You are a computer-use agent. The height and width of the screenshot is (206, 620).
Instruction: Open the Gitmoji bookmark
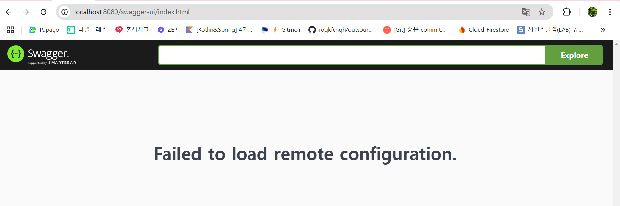(286, 30)
